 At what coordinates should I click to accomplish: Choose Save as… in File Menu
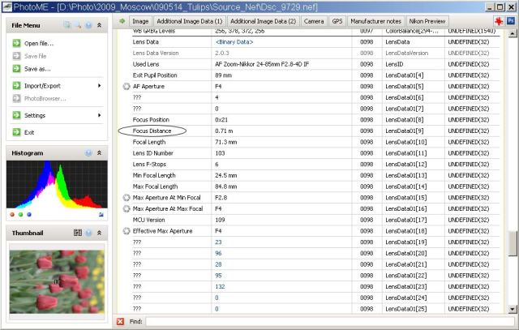pyautogui.click(x=37, y=69)
